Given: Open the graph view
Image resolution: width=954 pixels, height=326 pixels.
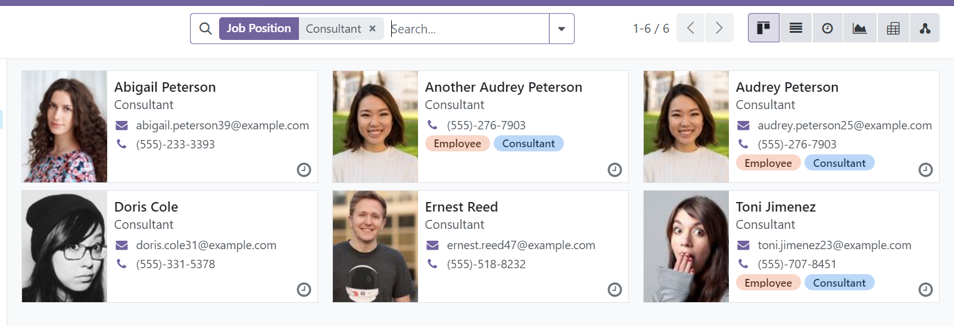Looking at the screenshot, I should pos(859,28).
